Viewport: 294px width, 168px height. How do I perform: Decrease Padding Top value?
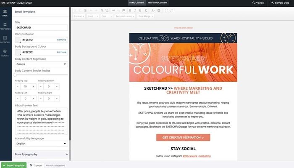18,86
